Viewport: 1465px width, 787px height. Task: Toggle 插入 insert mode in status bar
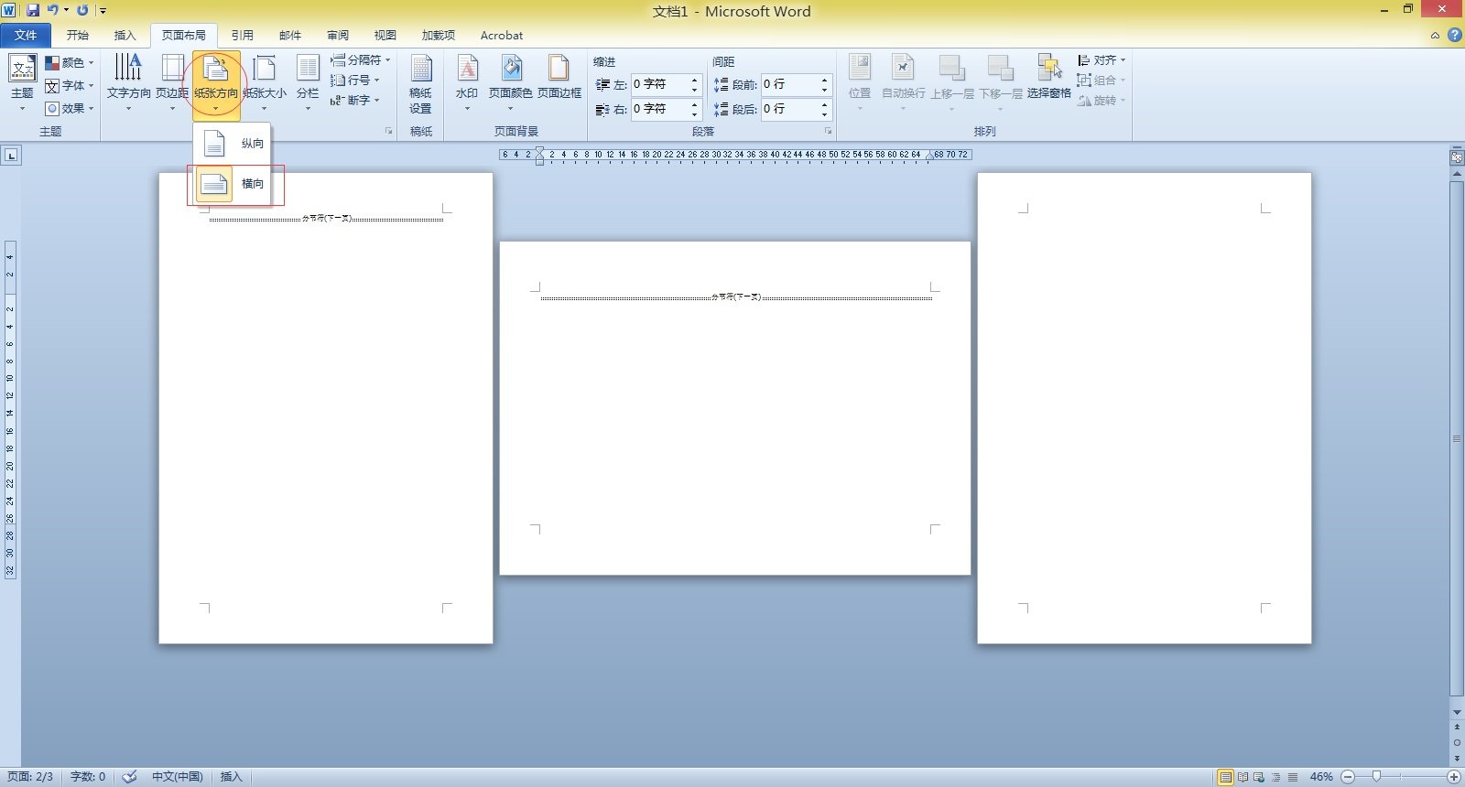pyautogui.click(x=231, y=777)
